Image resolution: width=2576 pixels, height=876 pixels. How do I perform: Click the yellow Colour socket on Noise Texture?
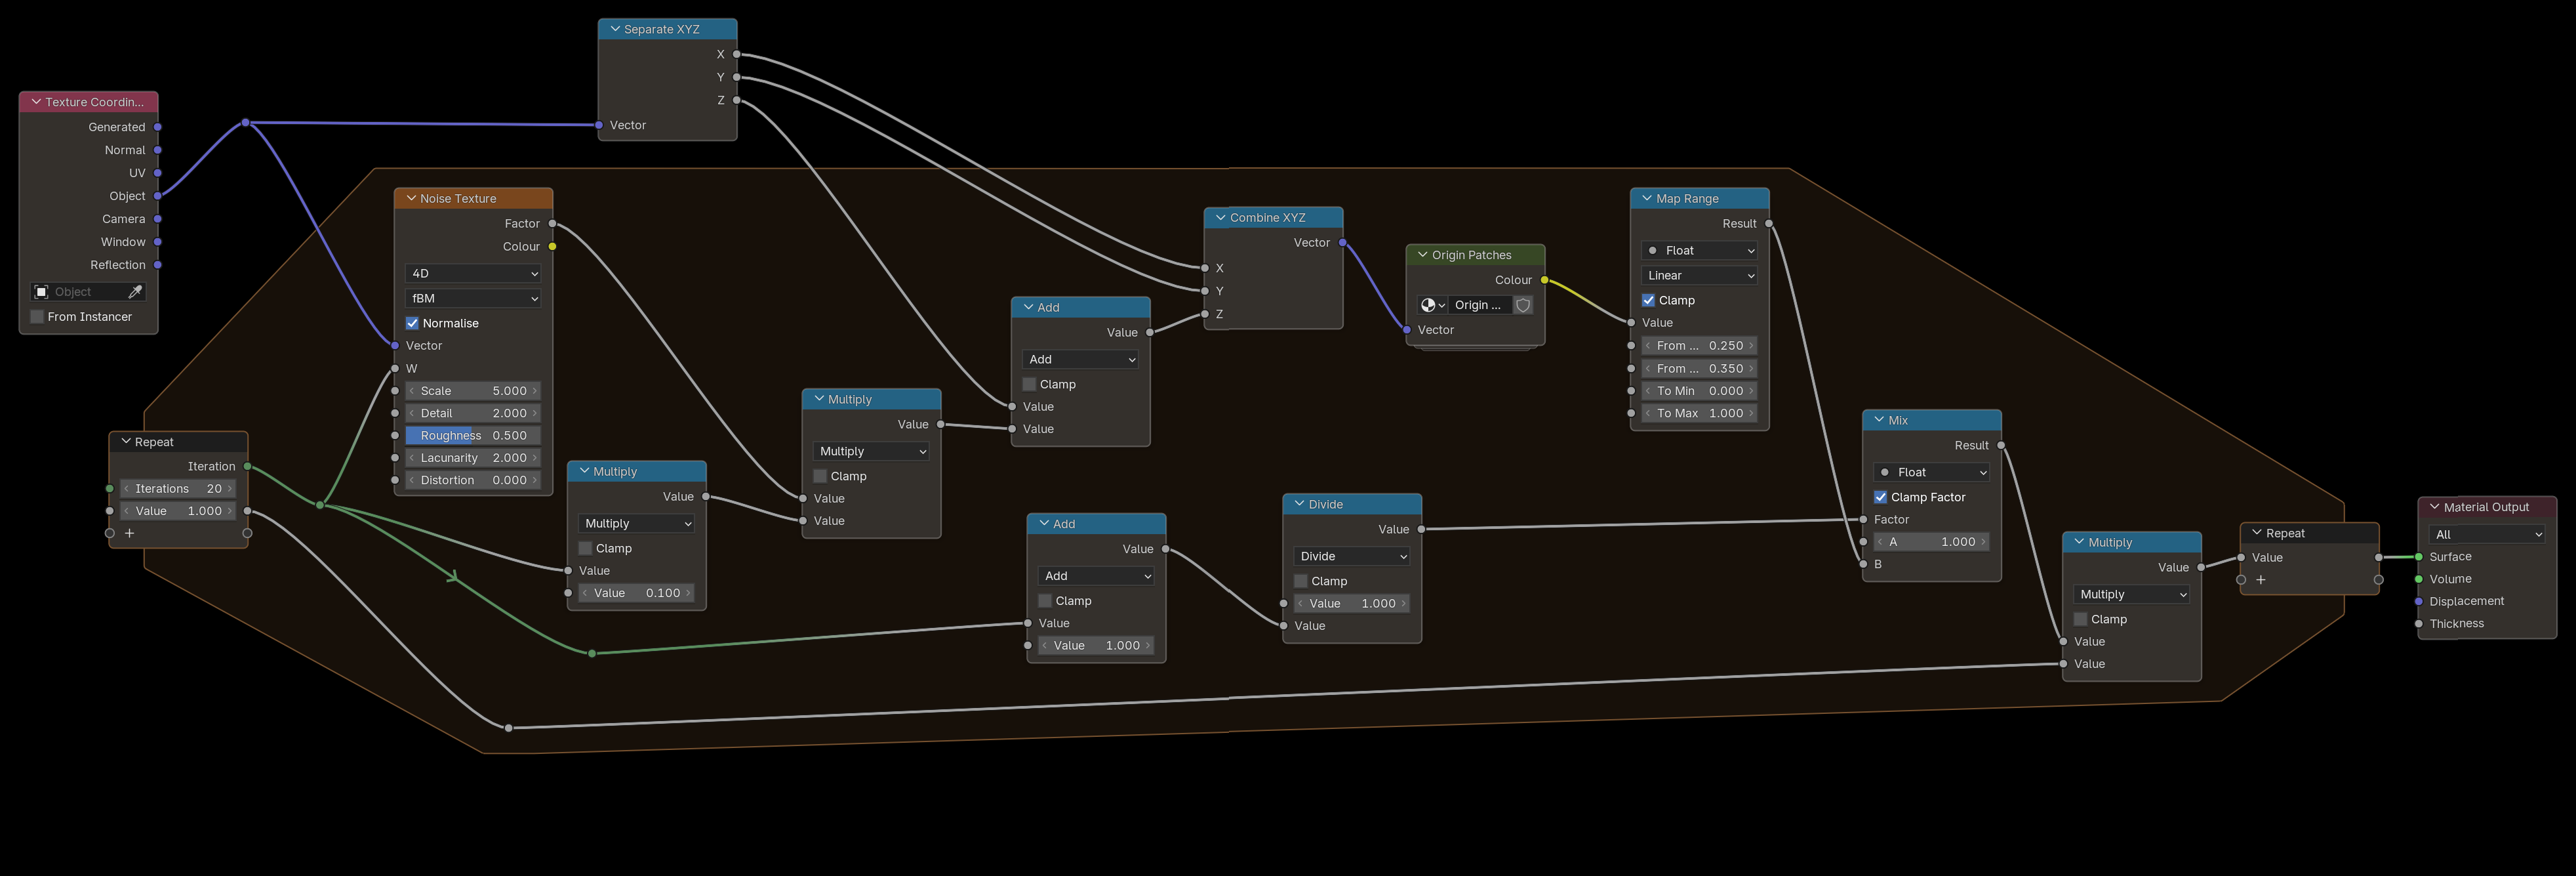552,246
